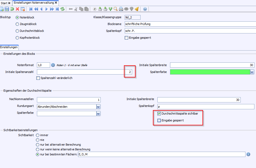Click the printer icon in toolbar
Screen dimensions: 256x168
121,9
